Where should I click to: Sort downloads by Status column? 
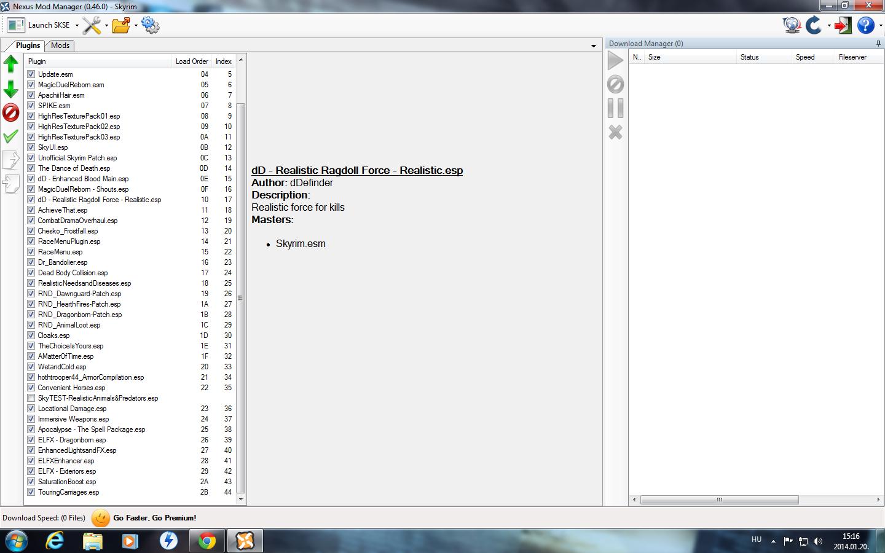[764, 57]
